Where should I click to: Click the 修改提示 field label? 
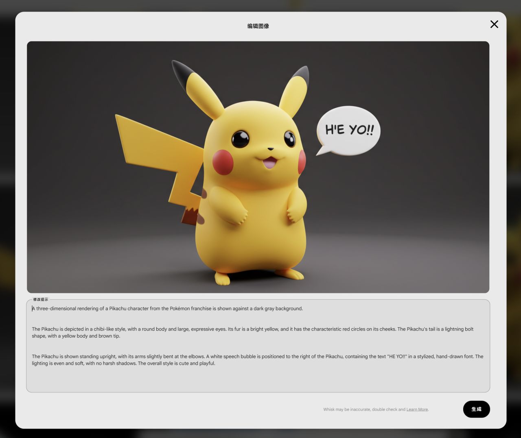pos(41,300)
